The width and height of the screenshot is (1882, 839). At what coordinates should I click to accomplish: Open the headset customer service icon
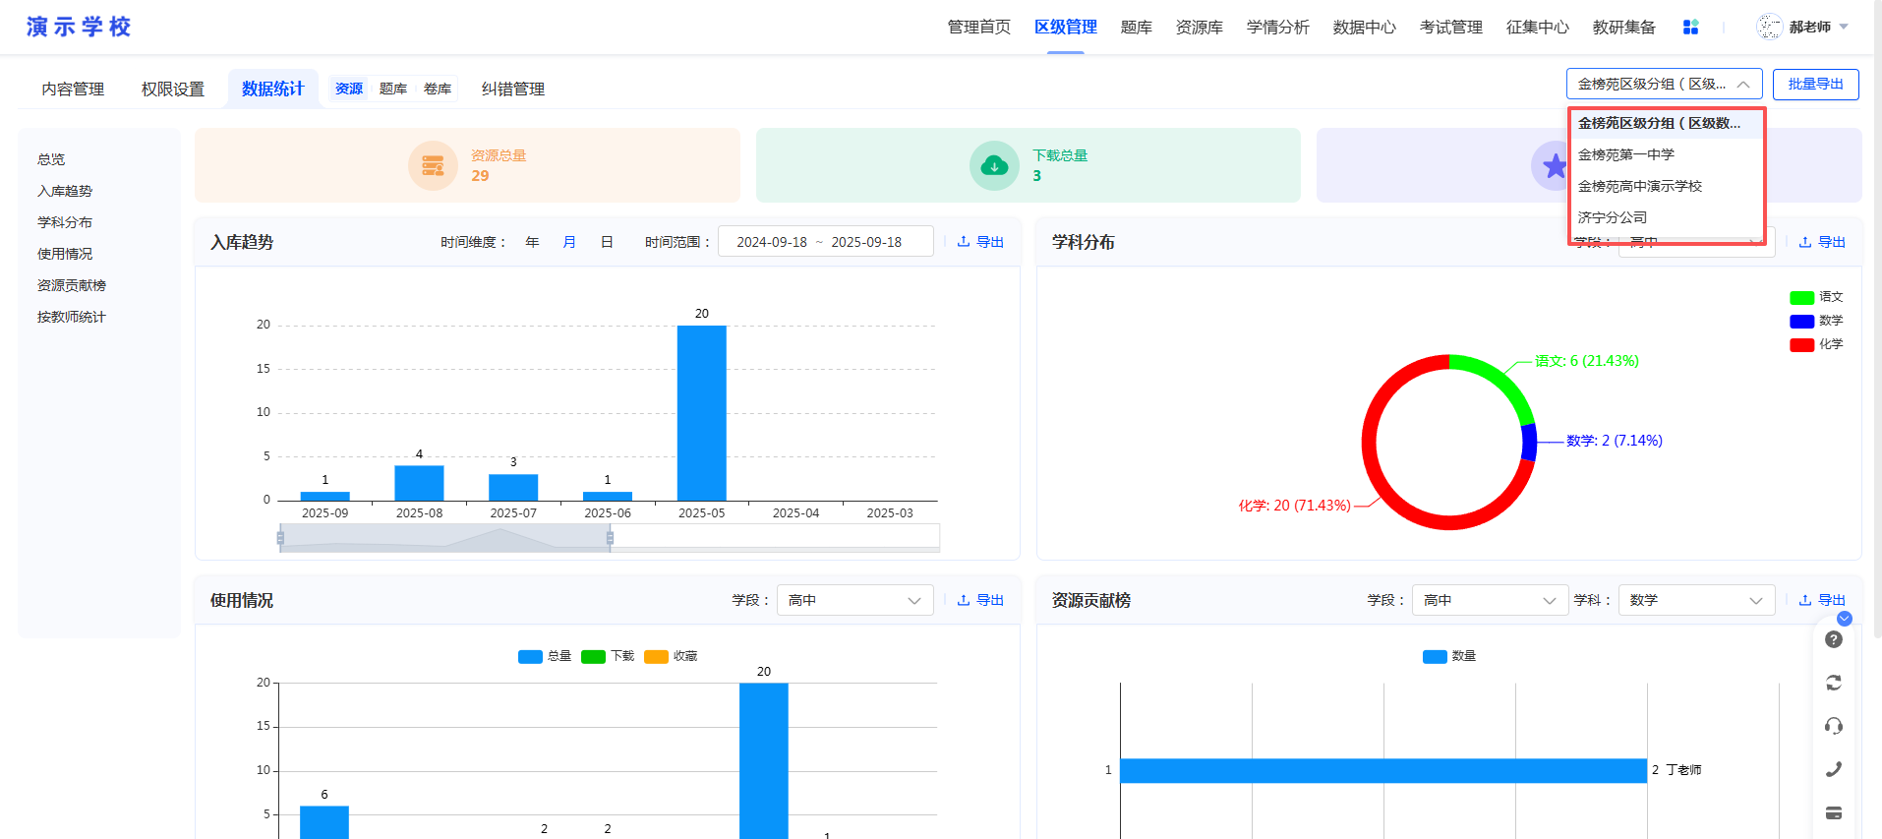1833,726
